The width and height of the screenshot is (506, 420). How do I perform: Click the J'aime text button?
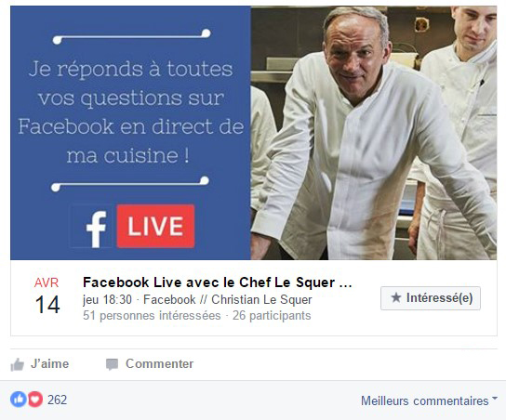tap(49, 363)
